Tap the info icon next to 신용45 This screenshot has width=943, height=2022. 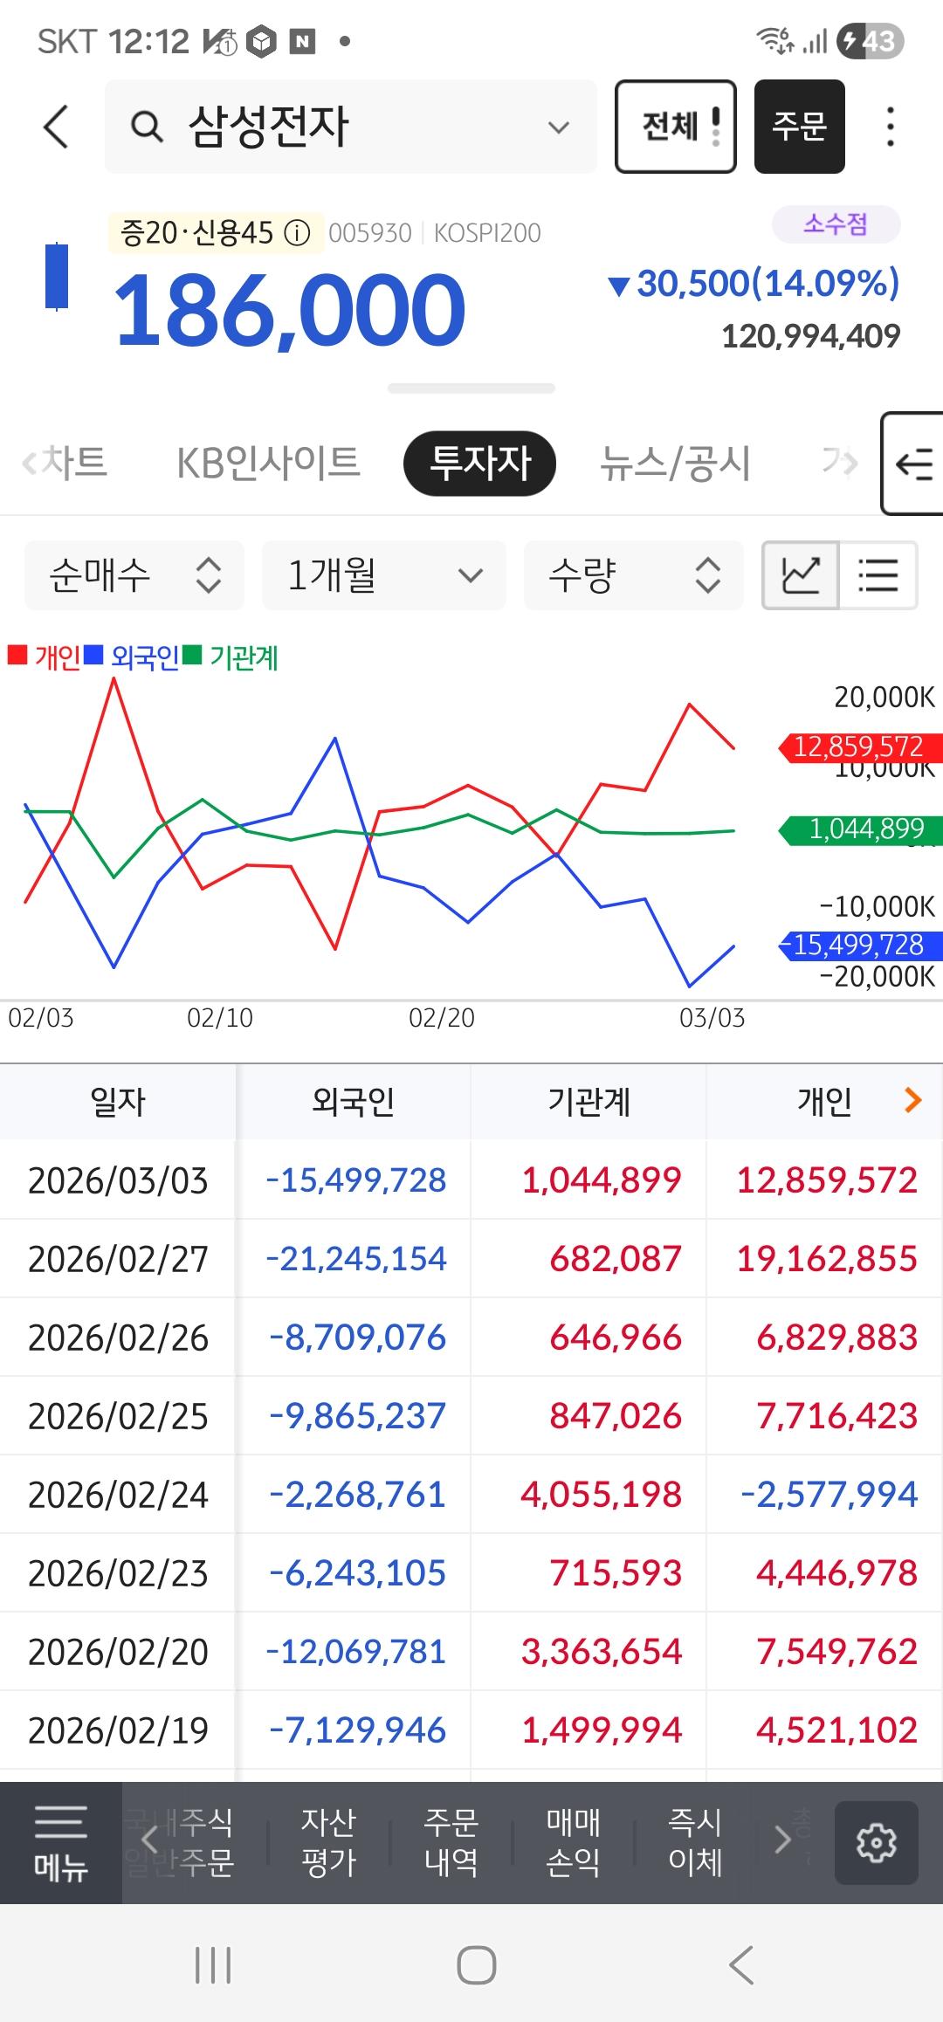pos(298,233)
